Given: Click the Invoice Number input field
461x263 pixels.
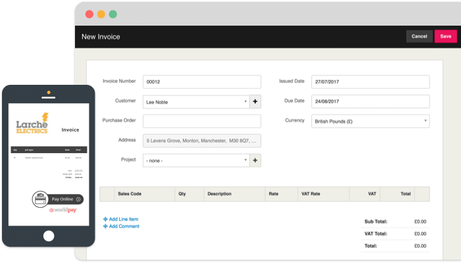Looking at the screenshot, I should pyautogui.click(x=201, y=82).
